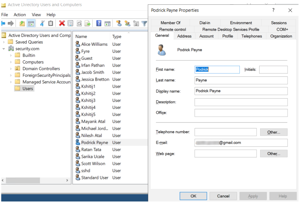
Task: Open the Profile tab
Action: 228,36
